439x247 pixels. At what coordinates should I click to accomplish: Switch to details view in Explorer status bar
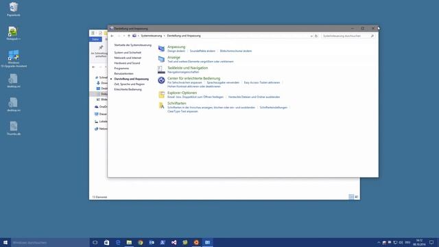pyautogui.click(x=351, y=197)
